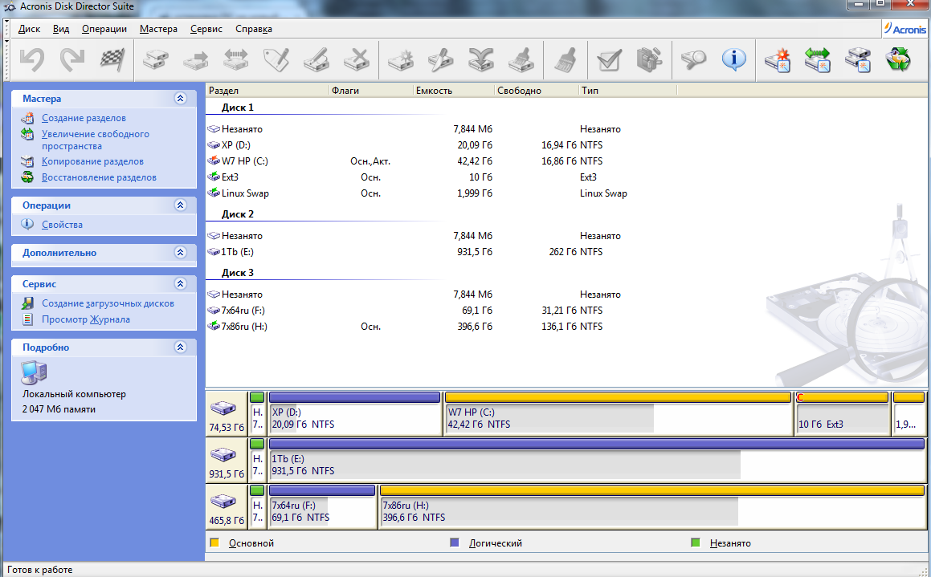The width and height of the screenshot is (931, 577).
Task: Expand the Дополнительно sidebar panel
Action: point(181,253)
